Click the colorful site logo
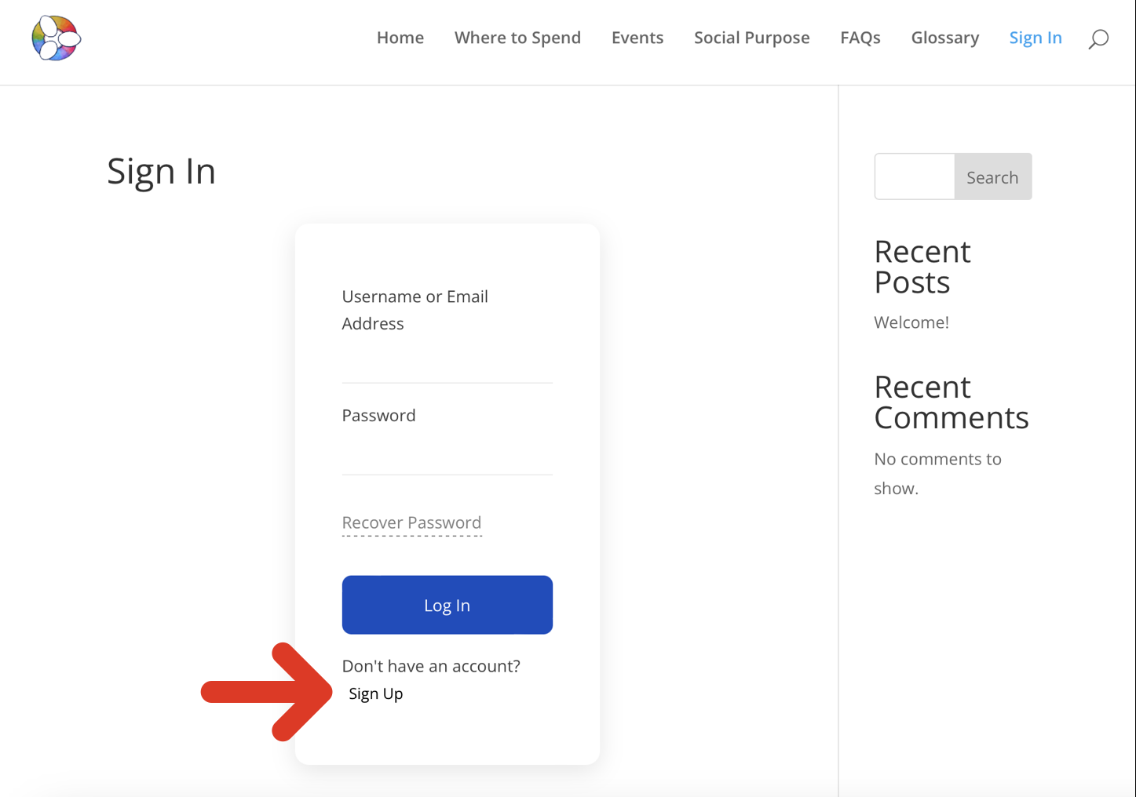1136x797 pixels. pos(57,38)
